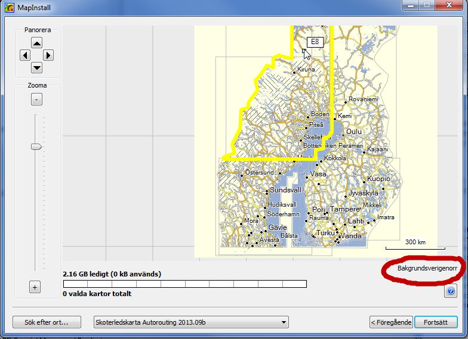The height and width of the screenshot is (339, 468).
Task: Open the Skoterledskarta Autorouting map dropdown
Action: (x=191, y=322)
